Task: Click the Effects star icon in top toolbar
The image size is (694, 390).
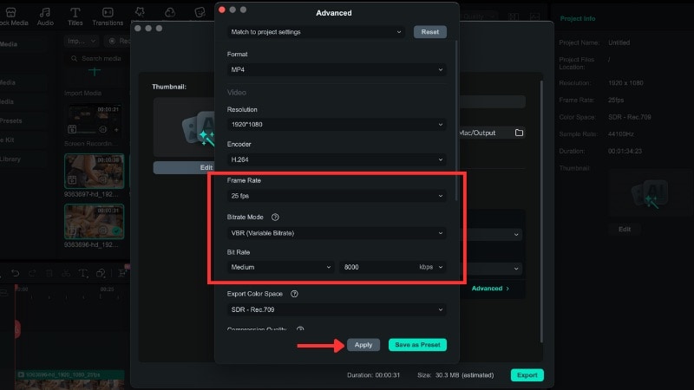Action: click(x=140, y=12)
